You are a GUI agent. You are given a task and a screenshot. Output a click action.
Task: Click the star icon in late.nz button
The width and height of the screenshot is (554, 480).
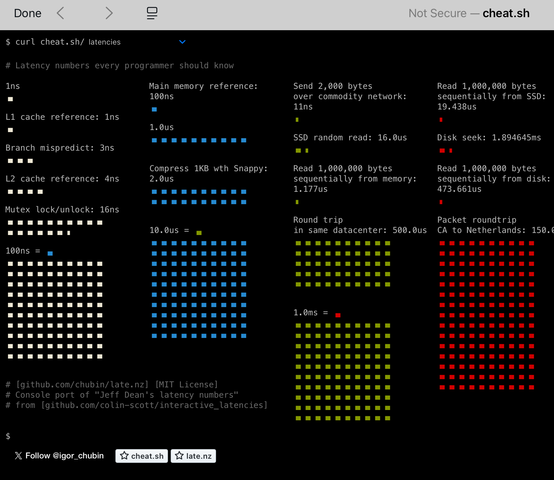(x=179, y=456)
